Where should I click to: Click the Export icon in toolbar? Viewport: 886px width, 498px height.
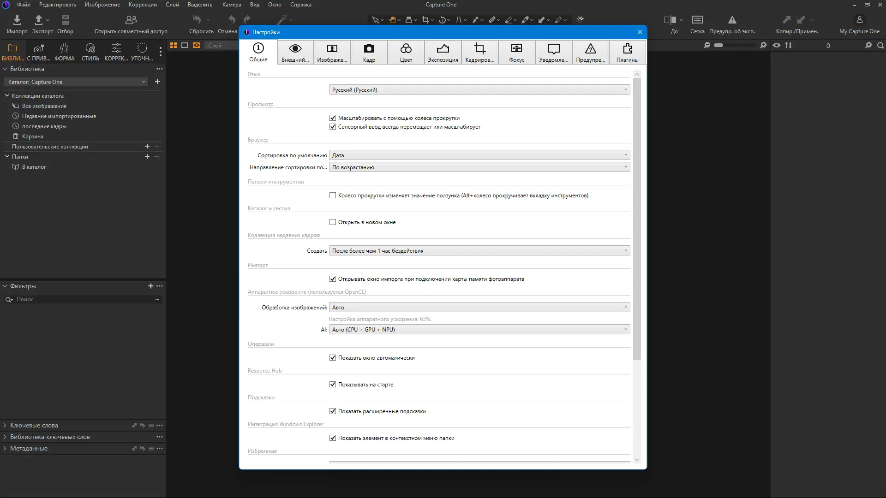click(39, 20)
